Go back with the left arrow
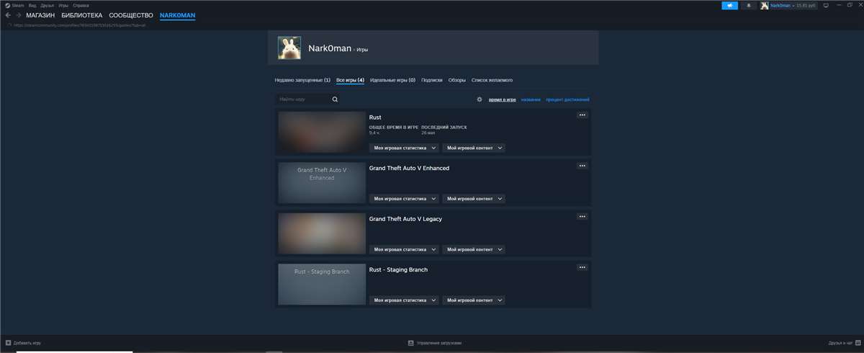Image resolution: width=864 pixels, height=353 pixels. tap(8, 15)
